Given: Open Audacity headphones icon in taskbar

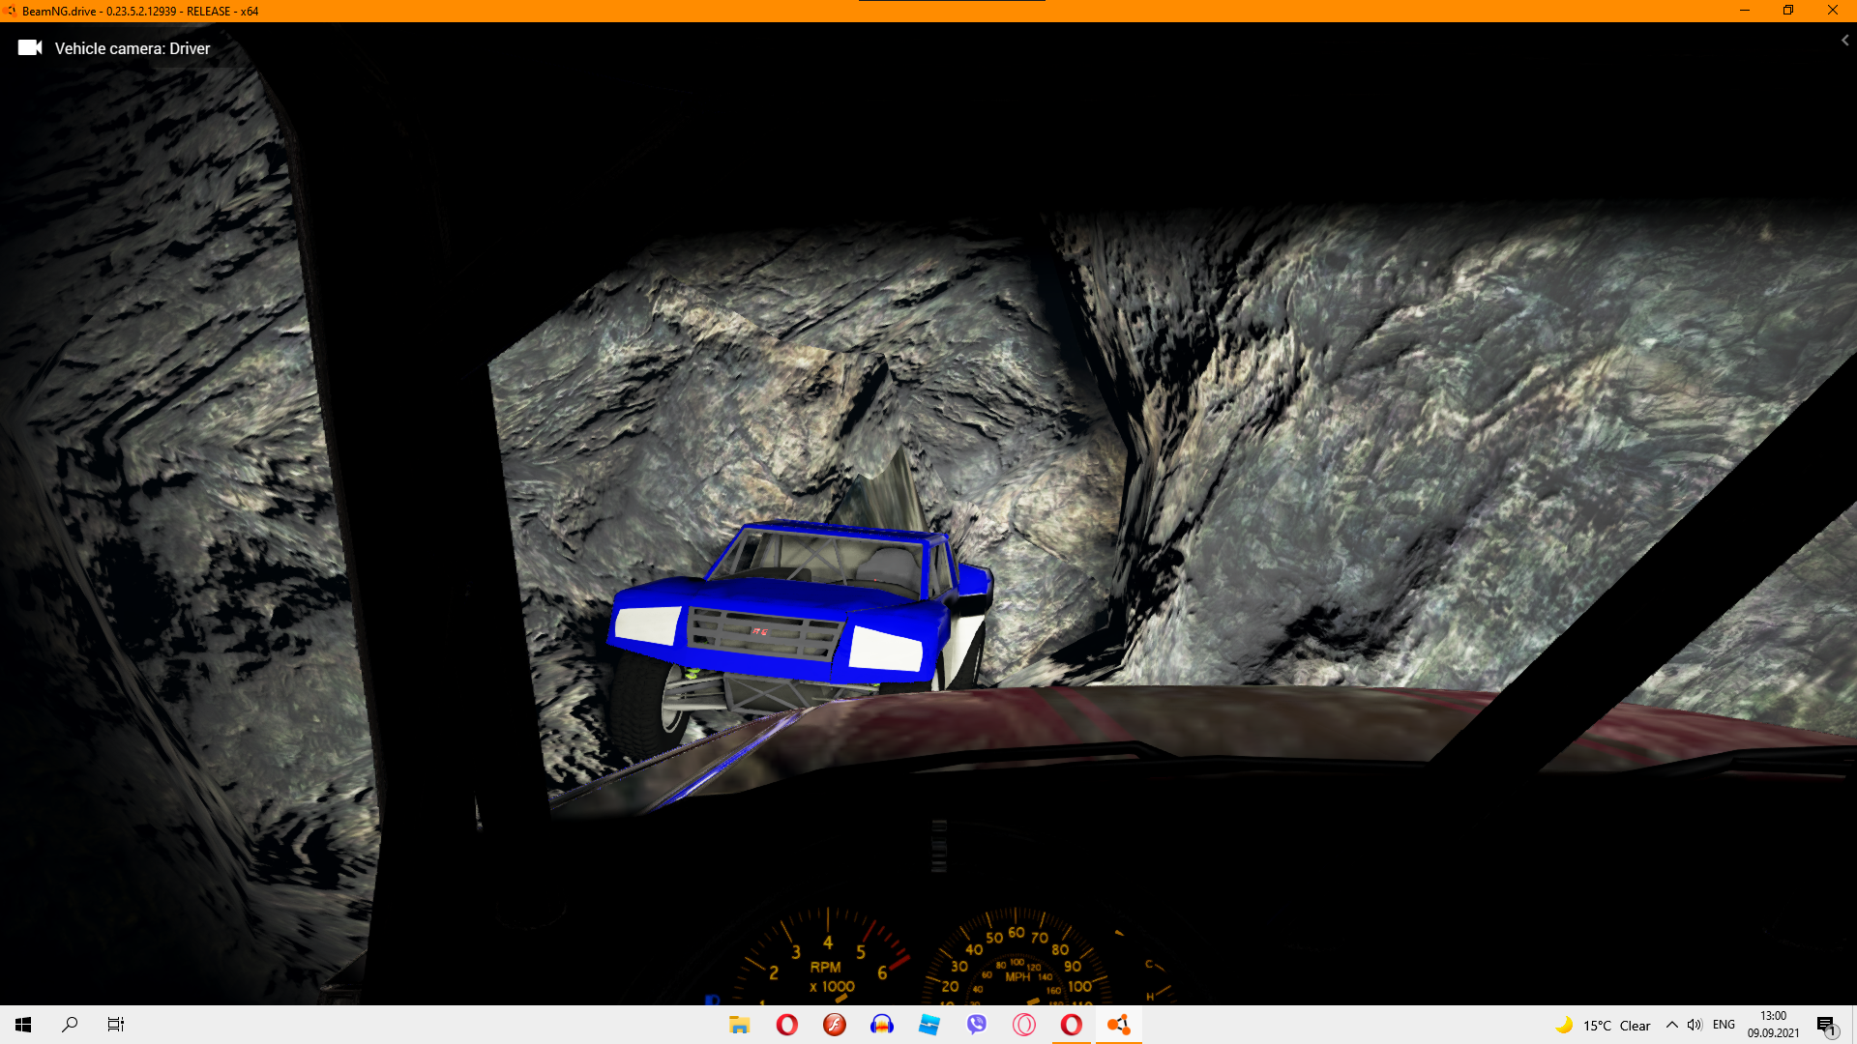Looking at the screenshot, I should 882,1025.
